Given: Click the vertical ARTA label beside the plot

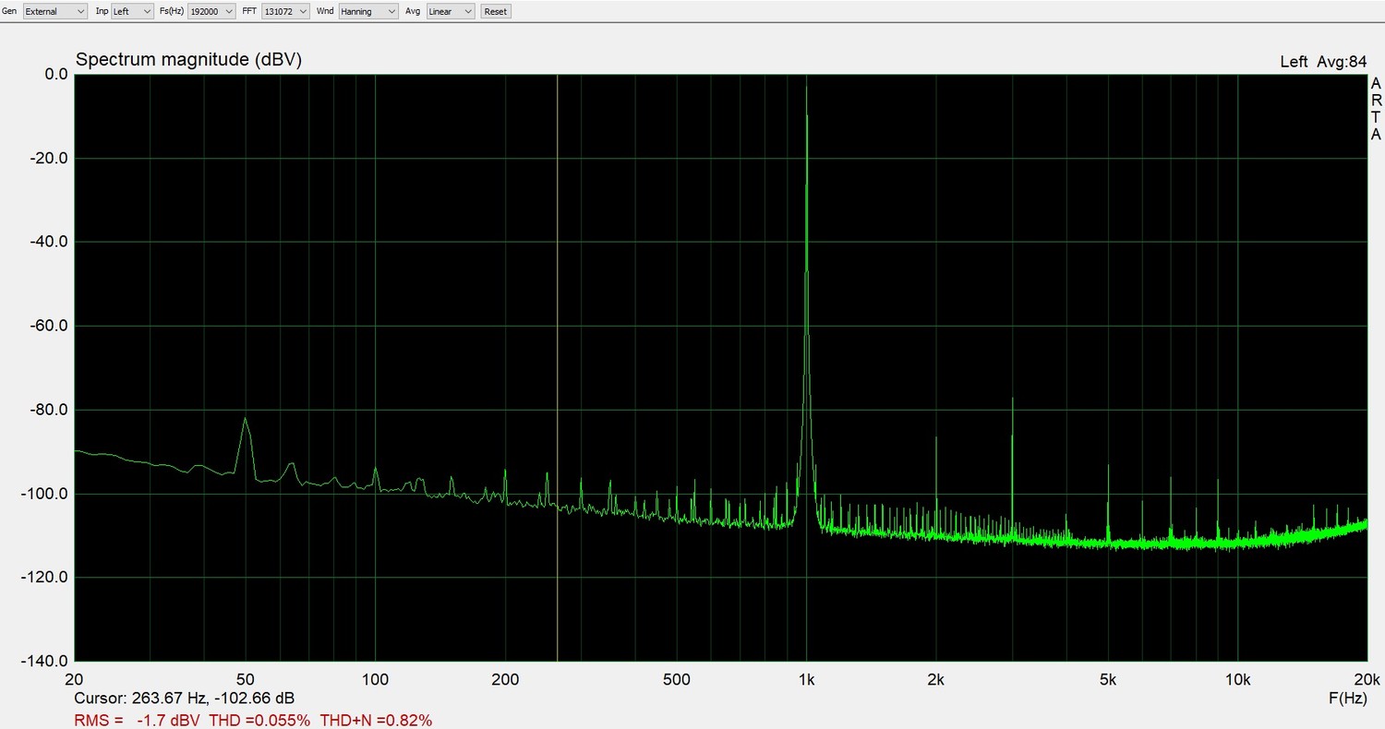Looking at the screenshot, I should (x=1376, y=109).
